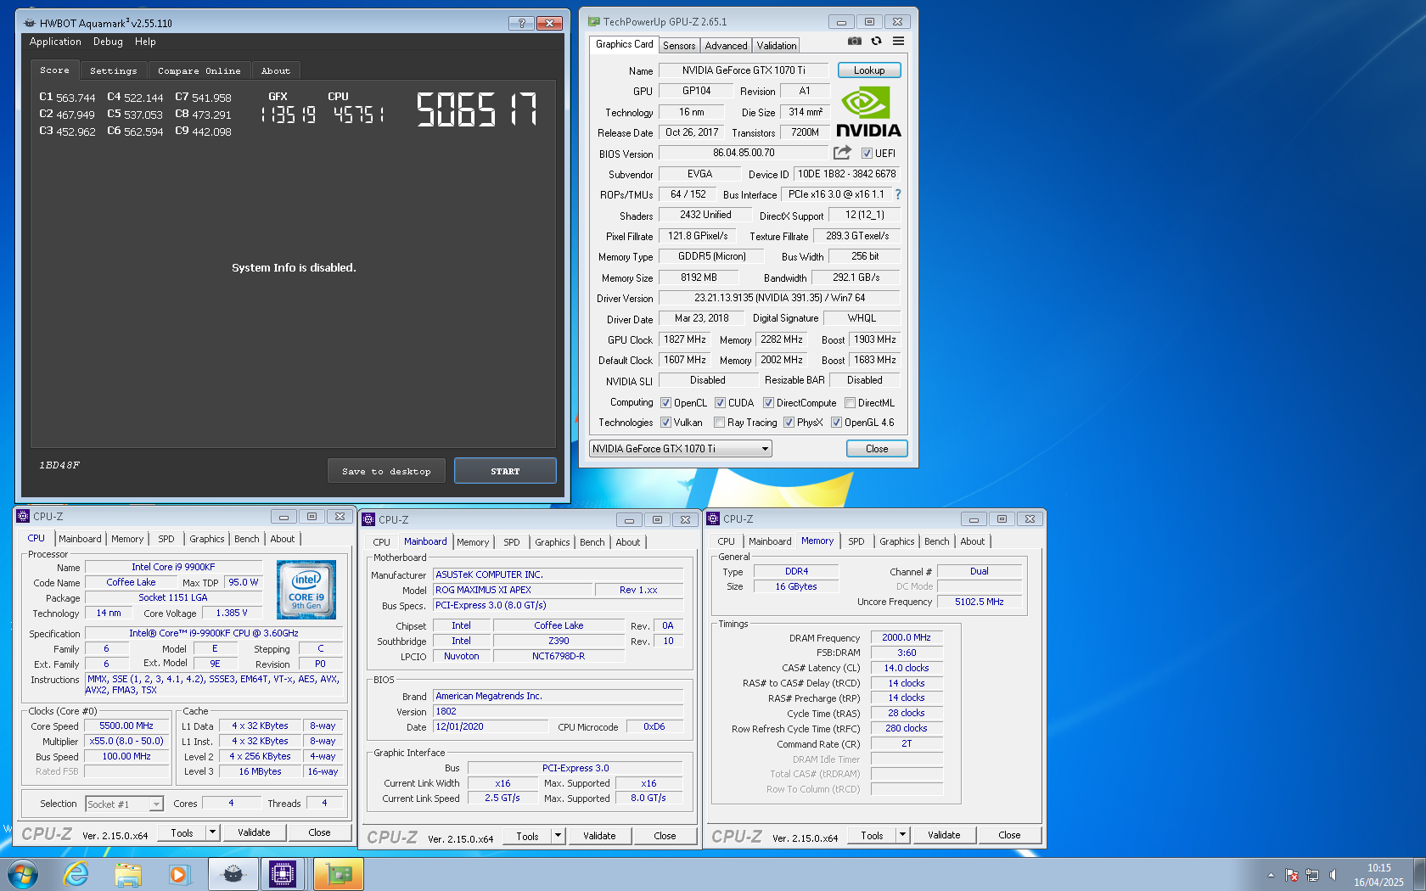Open the Windows Start button
1426x891 pixels.
(x=23, y=874)
